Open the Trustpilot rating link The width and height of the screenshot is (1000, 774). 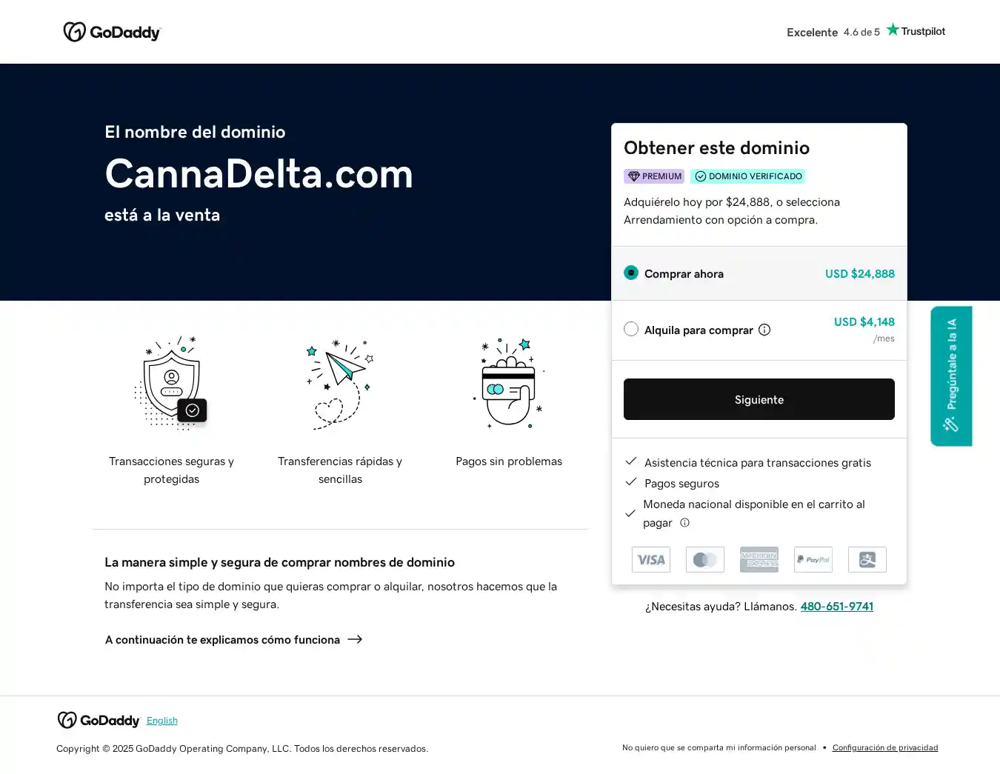[865, 32]
